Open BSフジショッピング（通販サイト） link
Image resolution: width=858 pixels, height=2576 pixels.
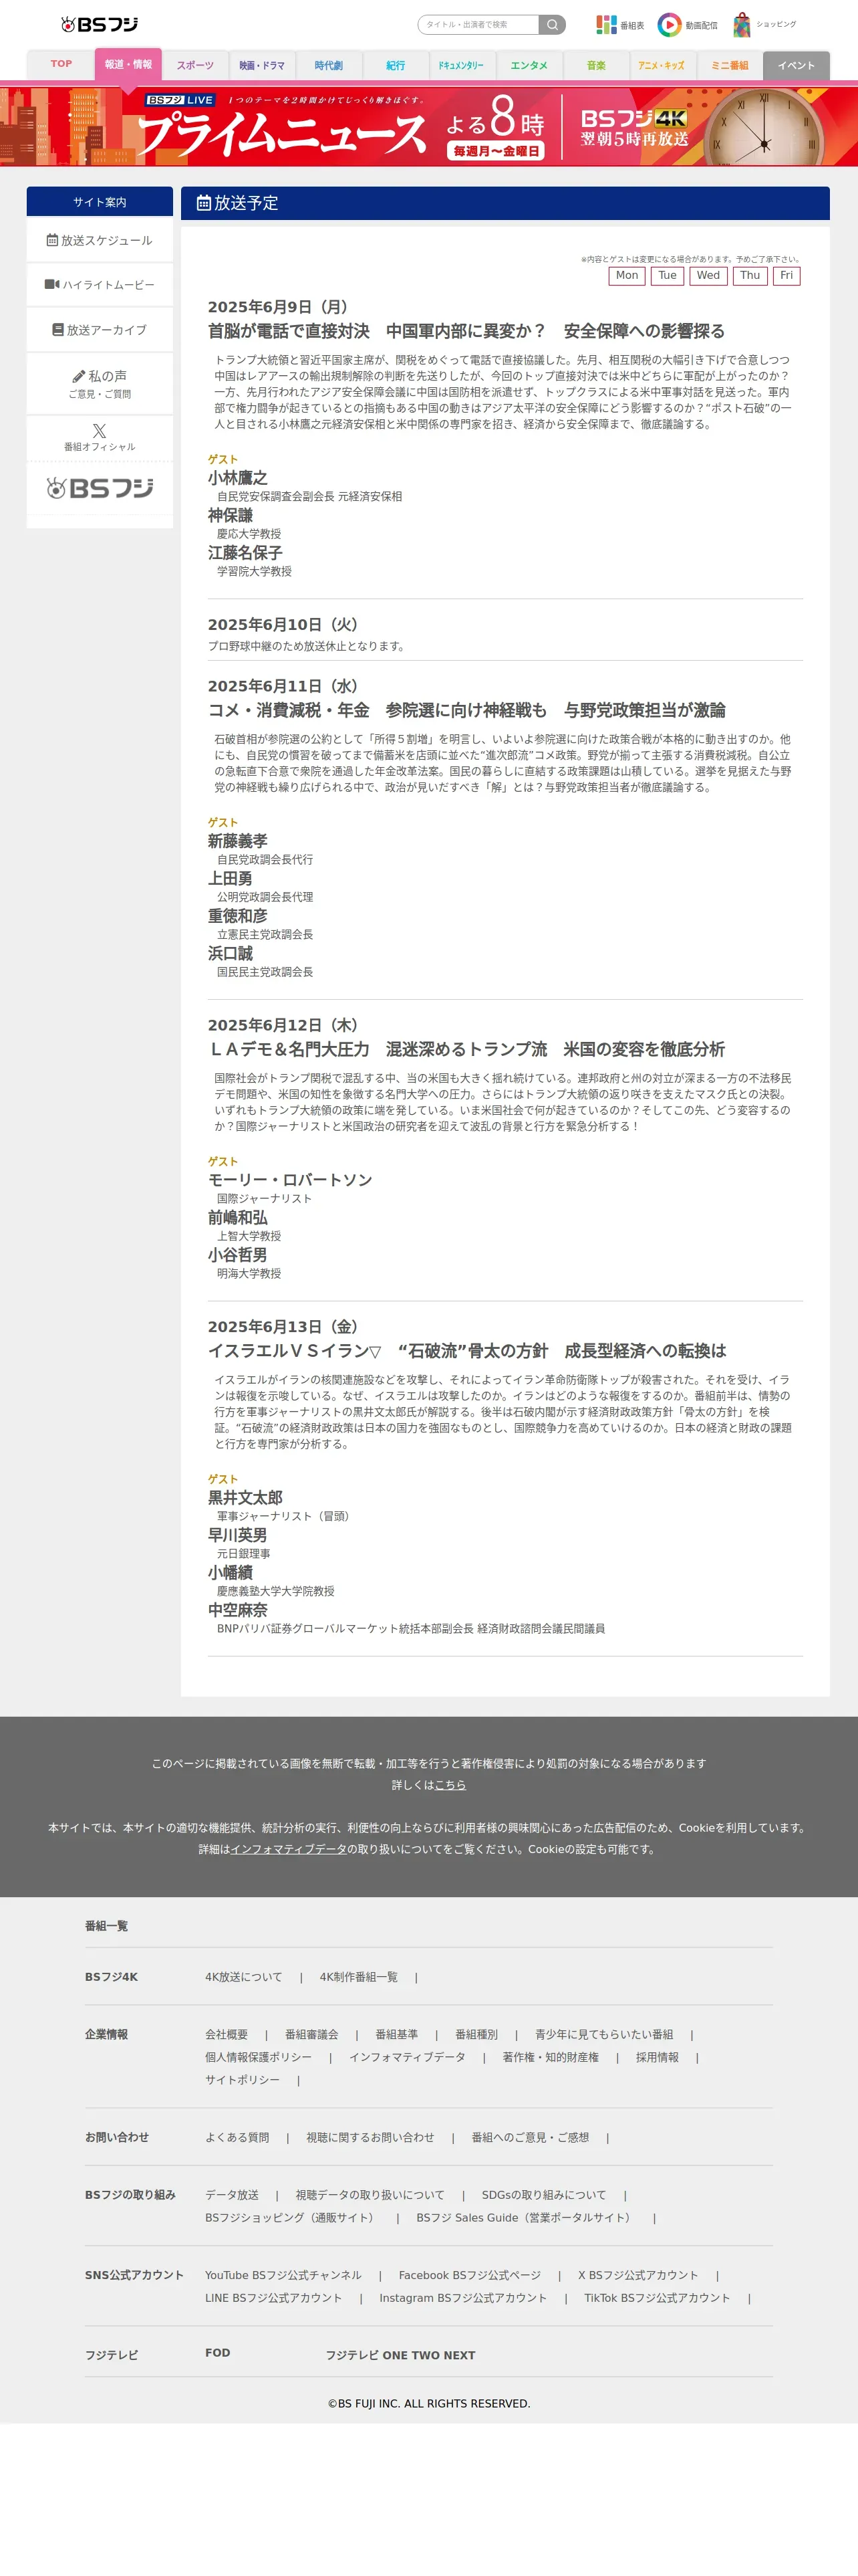(291, 2217)
